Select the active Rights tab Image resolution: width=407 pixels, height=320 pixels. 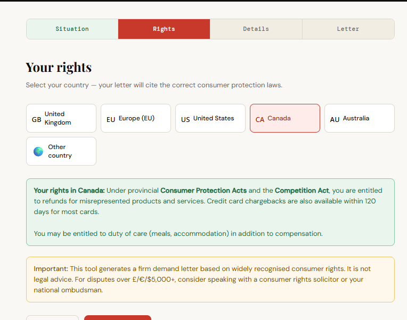pyautogui.click(x=164, y=29)
